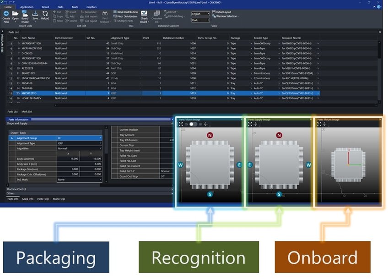Open Alignment Group dropdown showing IC
This screenshot has height=279, width=388.
(80, 138)
